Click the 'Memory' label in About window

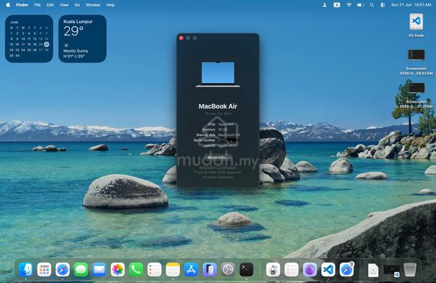pyautogui.click(x=208, y=129)
